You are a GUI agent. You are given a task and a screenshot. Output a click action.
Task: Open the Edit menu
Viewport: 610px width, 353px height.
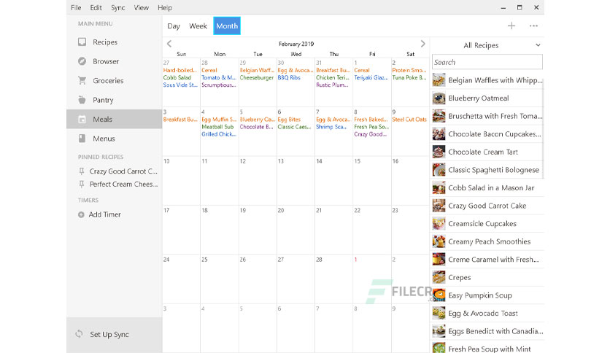pos(96,7)
